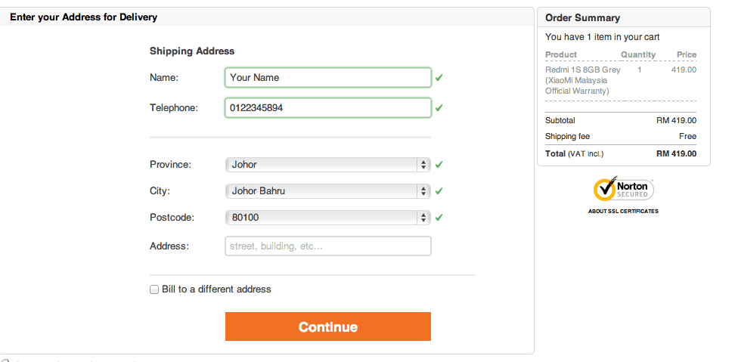This screenshot has height=362, width=735.
Task: Click the validation checkmark next to Postcode
Action: pos(439,218)
